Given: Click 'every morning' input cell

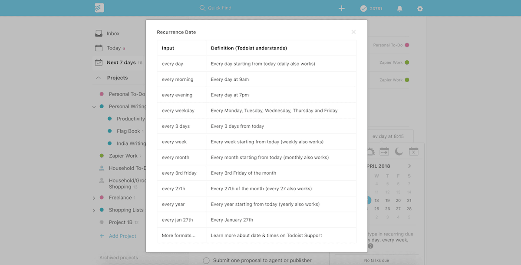Looking at the screenshot, I should [181, 79].
